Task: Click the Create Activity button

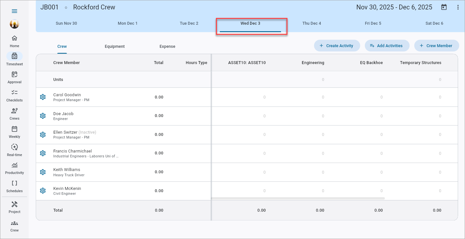Action: 337,46
